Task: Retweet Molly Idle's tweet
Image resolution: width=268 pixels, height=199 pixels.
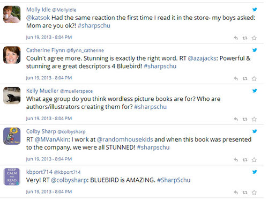Action: 245,38
